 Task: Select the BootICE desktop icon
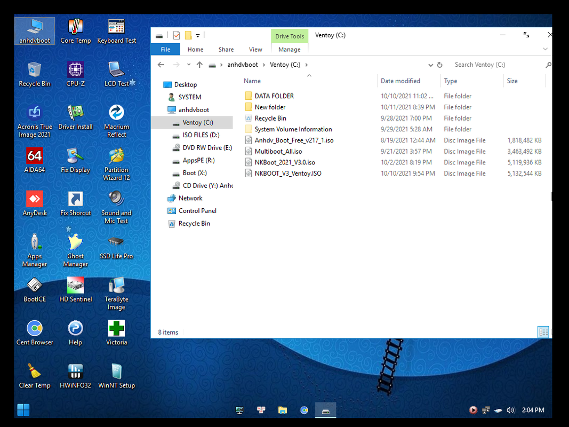pos(35,290)
